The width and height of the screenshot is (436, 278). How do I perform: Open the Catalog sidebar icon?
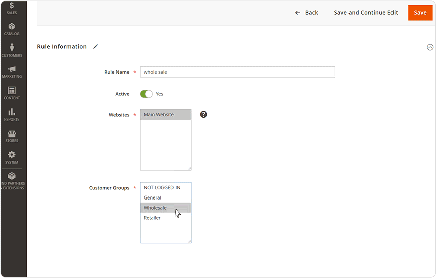pos(12,29)
